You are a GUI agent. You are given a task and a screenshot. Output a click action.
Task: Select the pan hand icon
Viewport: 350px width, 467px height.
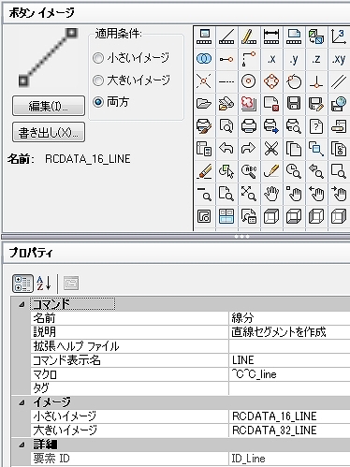click(271, 194)
